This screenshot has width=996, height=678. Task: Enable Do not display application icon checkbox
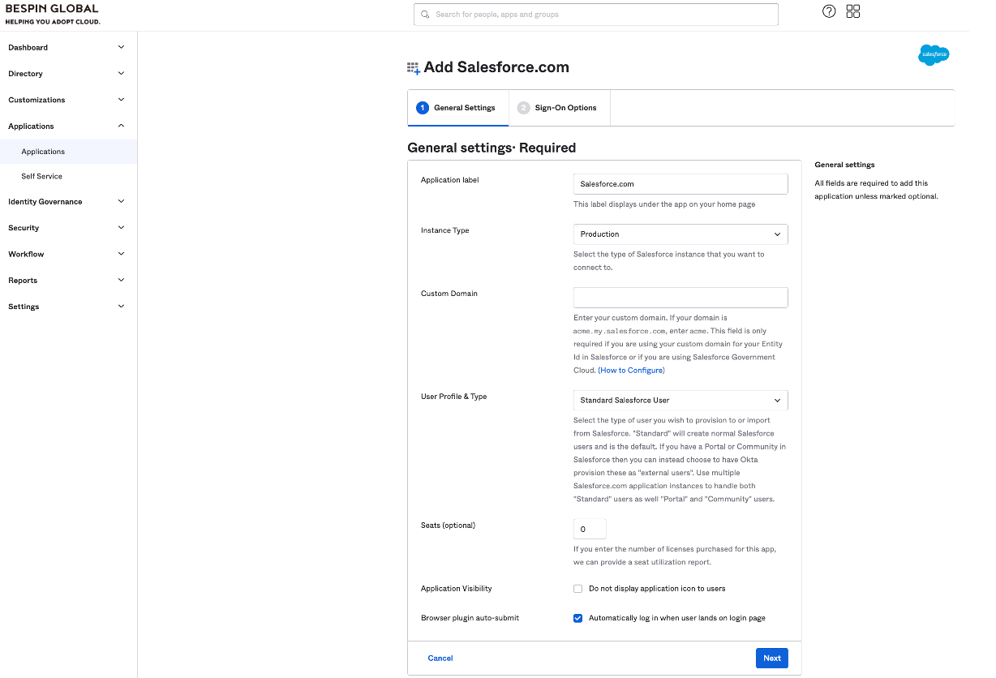578,589
